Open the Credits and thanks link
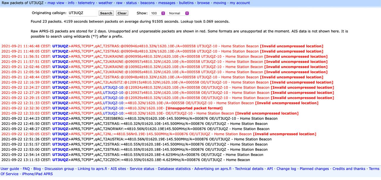The width and height of the screenshot is (381, 180). 349,169
